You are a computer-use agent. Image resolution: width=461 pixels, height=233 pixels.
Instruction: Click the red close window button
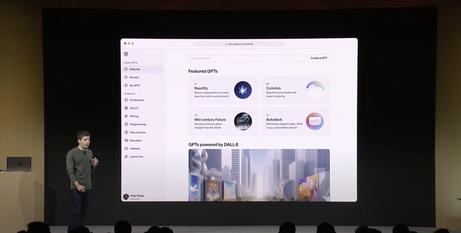125,44
